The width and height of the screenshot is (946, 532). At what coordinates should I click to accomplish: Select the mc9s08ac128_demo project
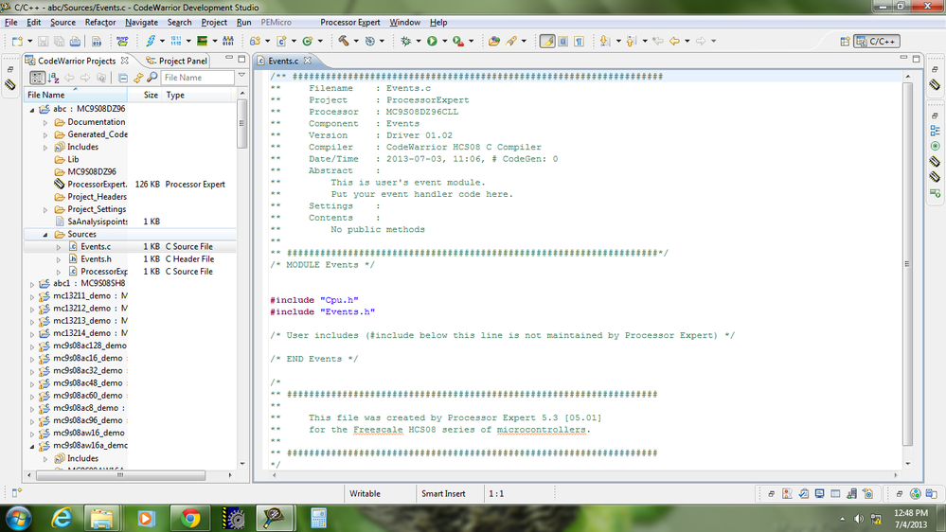[x=90, y=346]
